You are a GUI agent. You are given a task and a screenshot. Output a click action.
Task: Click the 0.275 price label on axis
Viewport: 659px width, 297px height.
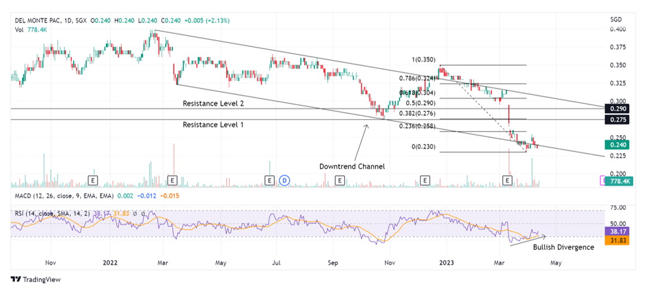617,120
